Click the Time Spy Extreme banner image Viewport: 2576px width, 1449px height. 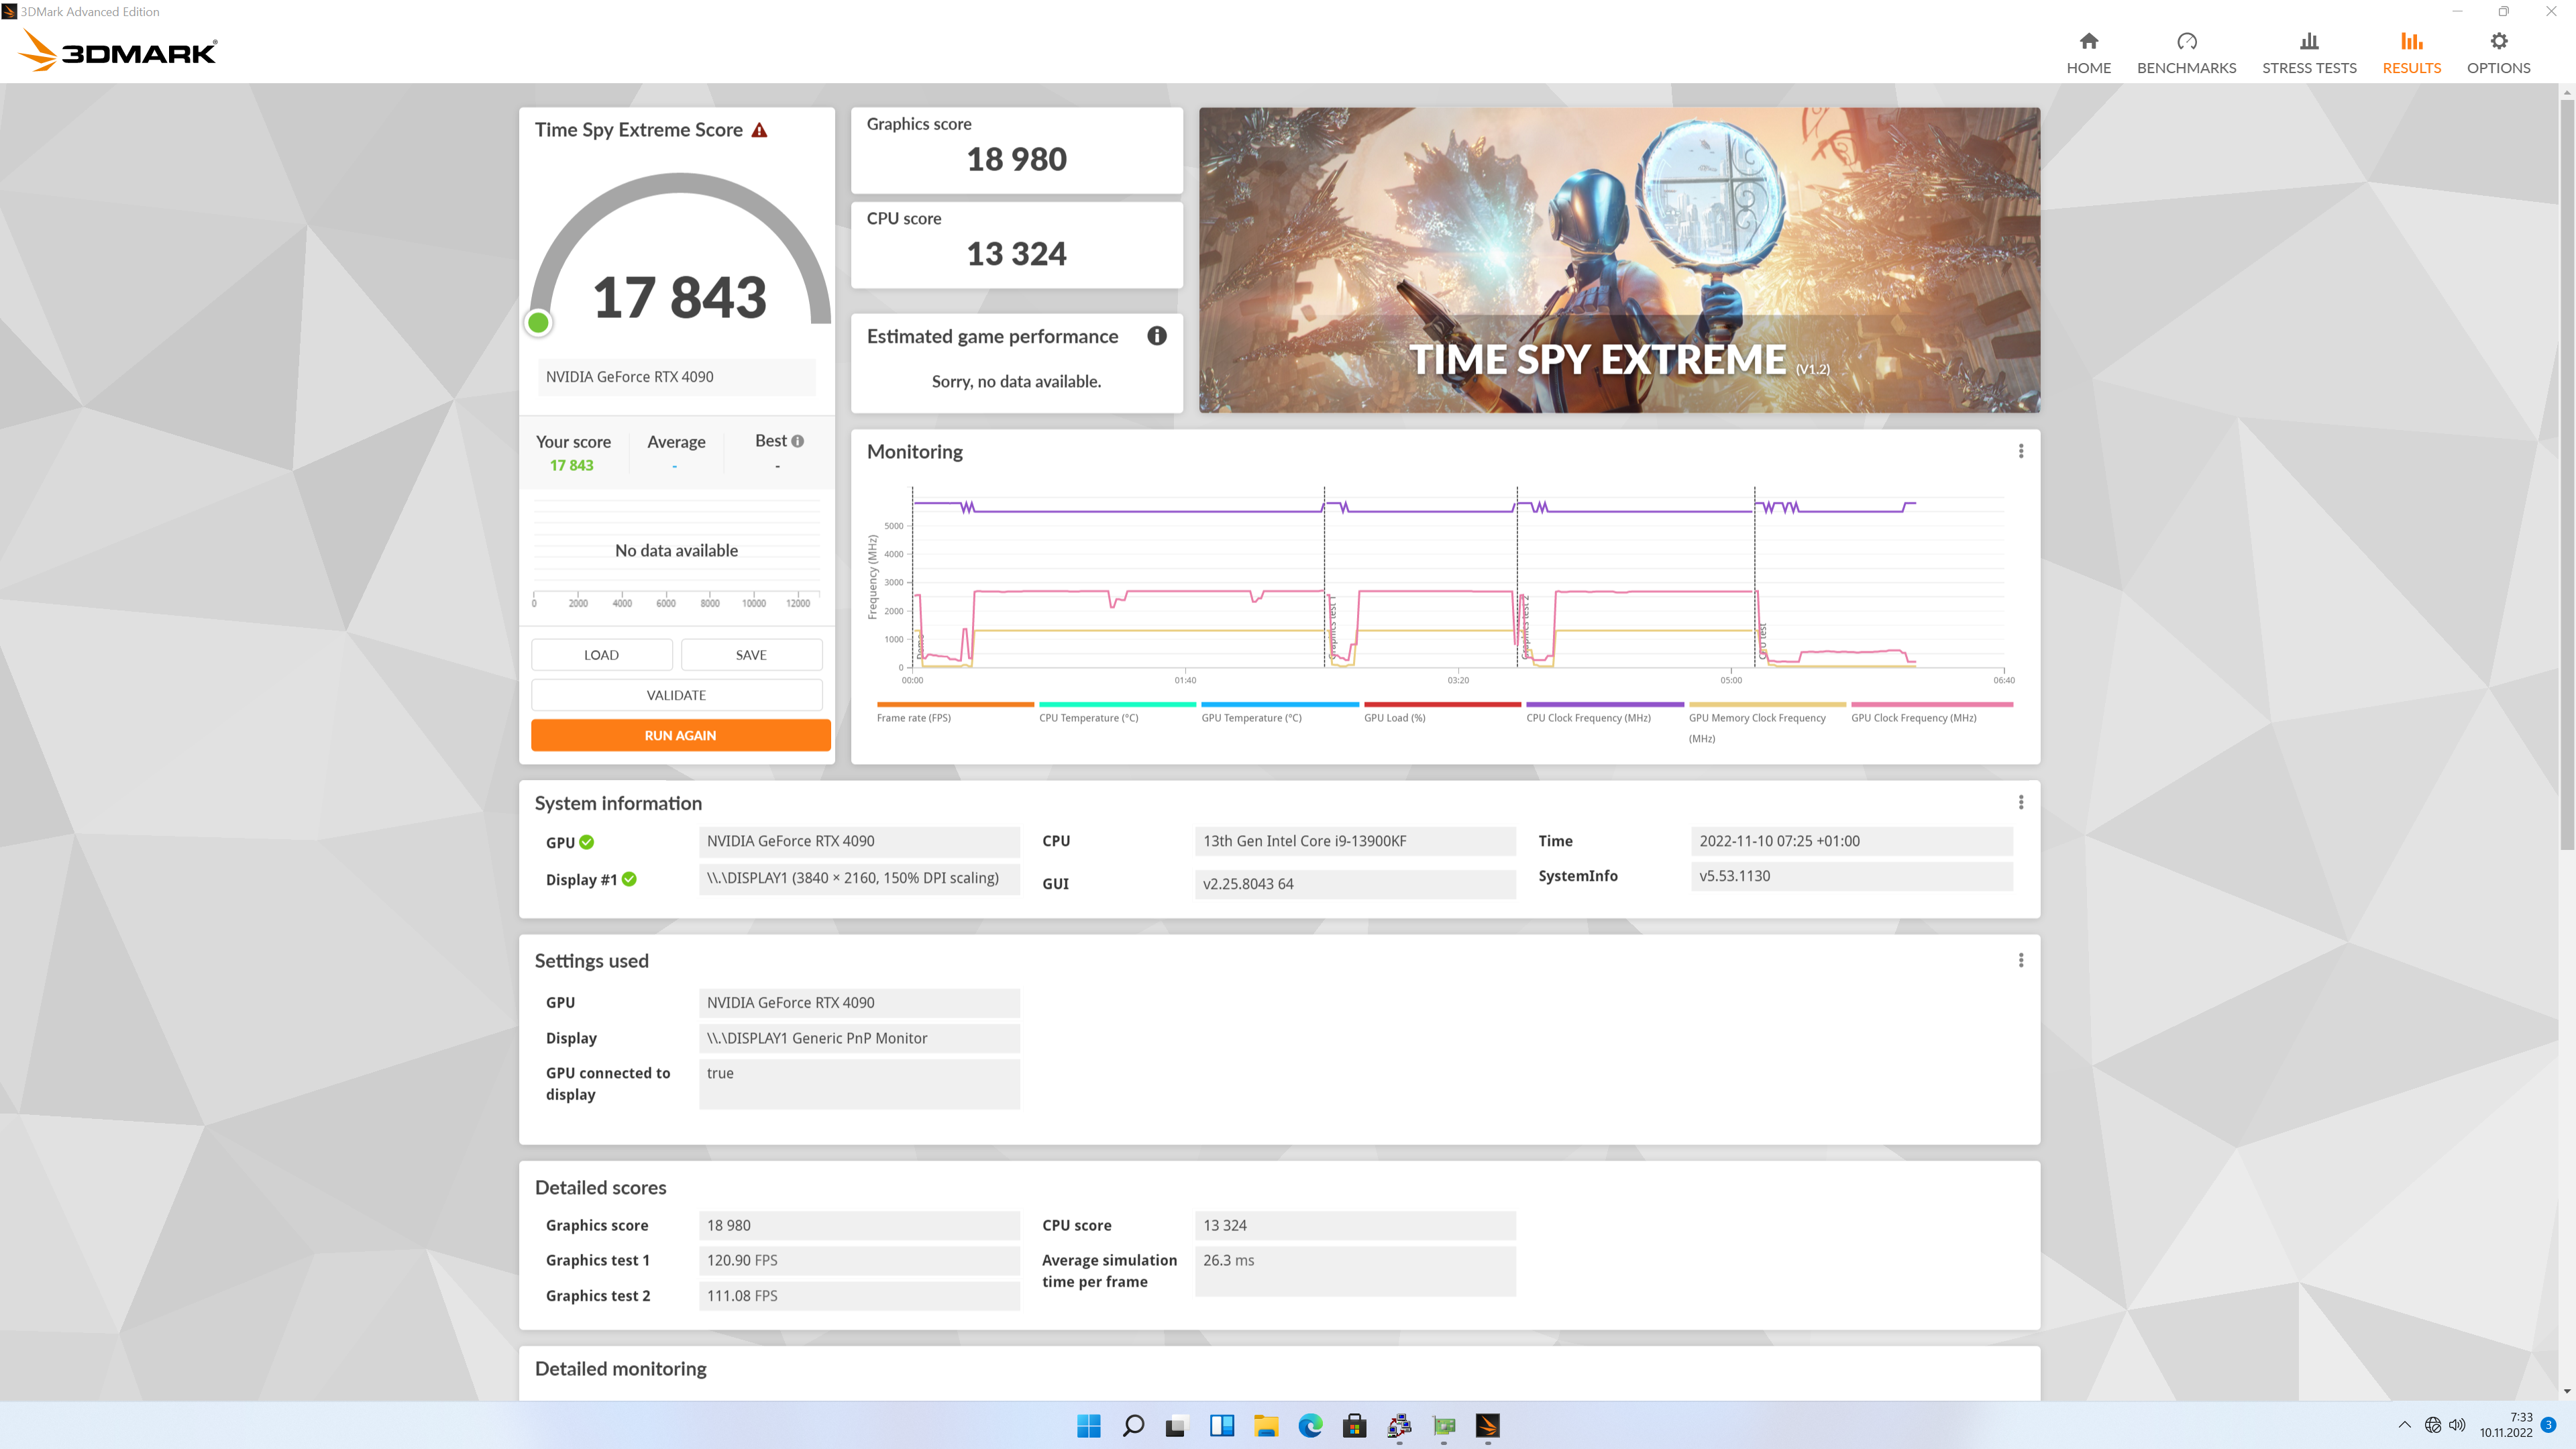[x=1619, y=260]
